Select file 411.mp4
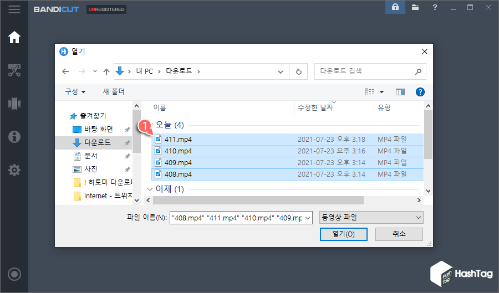 pos(287,139)
